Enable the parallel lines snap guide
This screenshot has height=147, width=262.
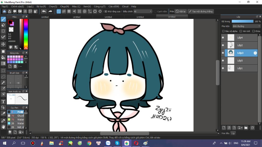pos(64,11)
